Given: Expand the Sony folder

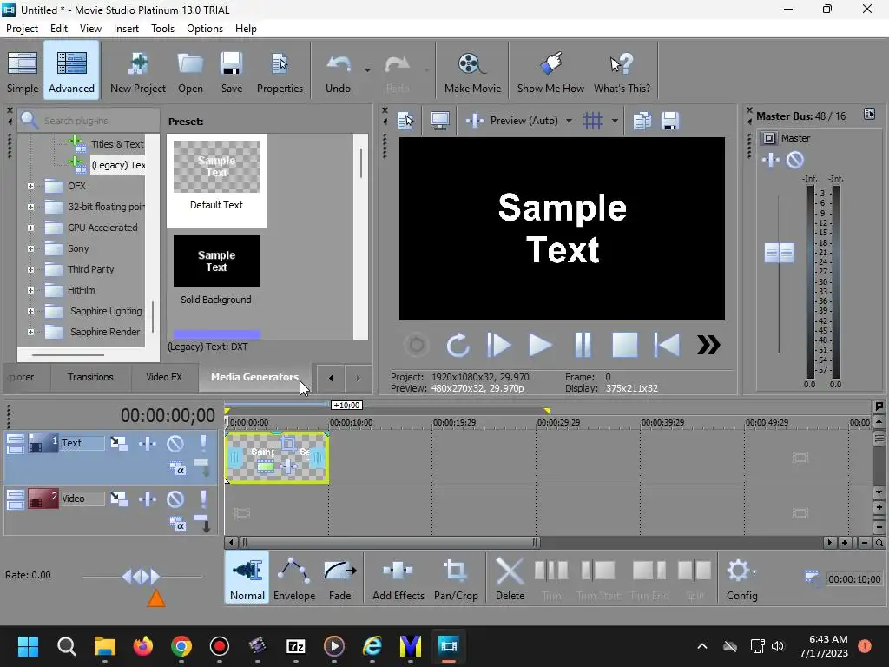Looking at the screenshot, I should (30, 248).
